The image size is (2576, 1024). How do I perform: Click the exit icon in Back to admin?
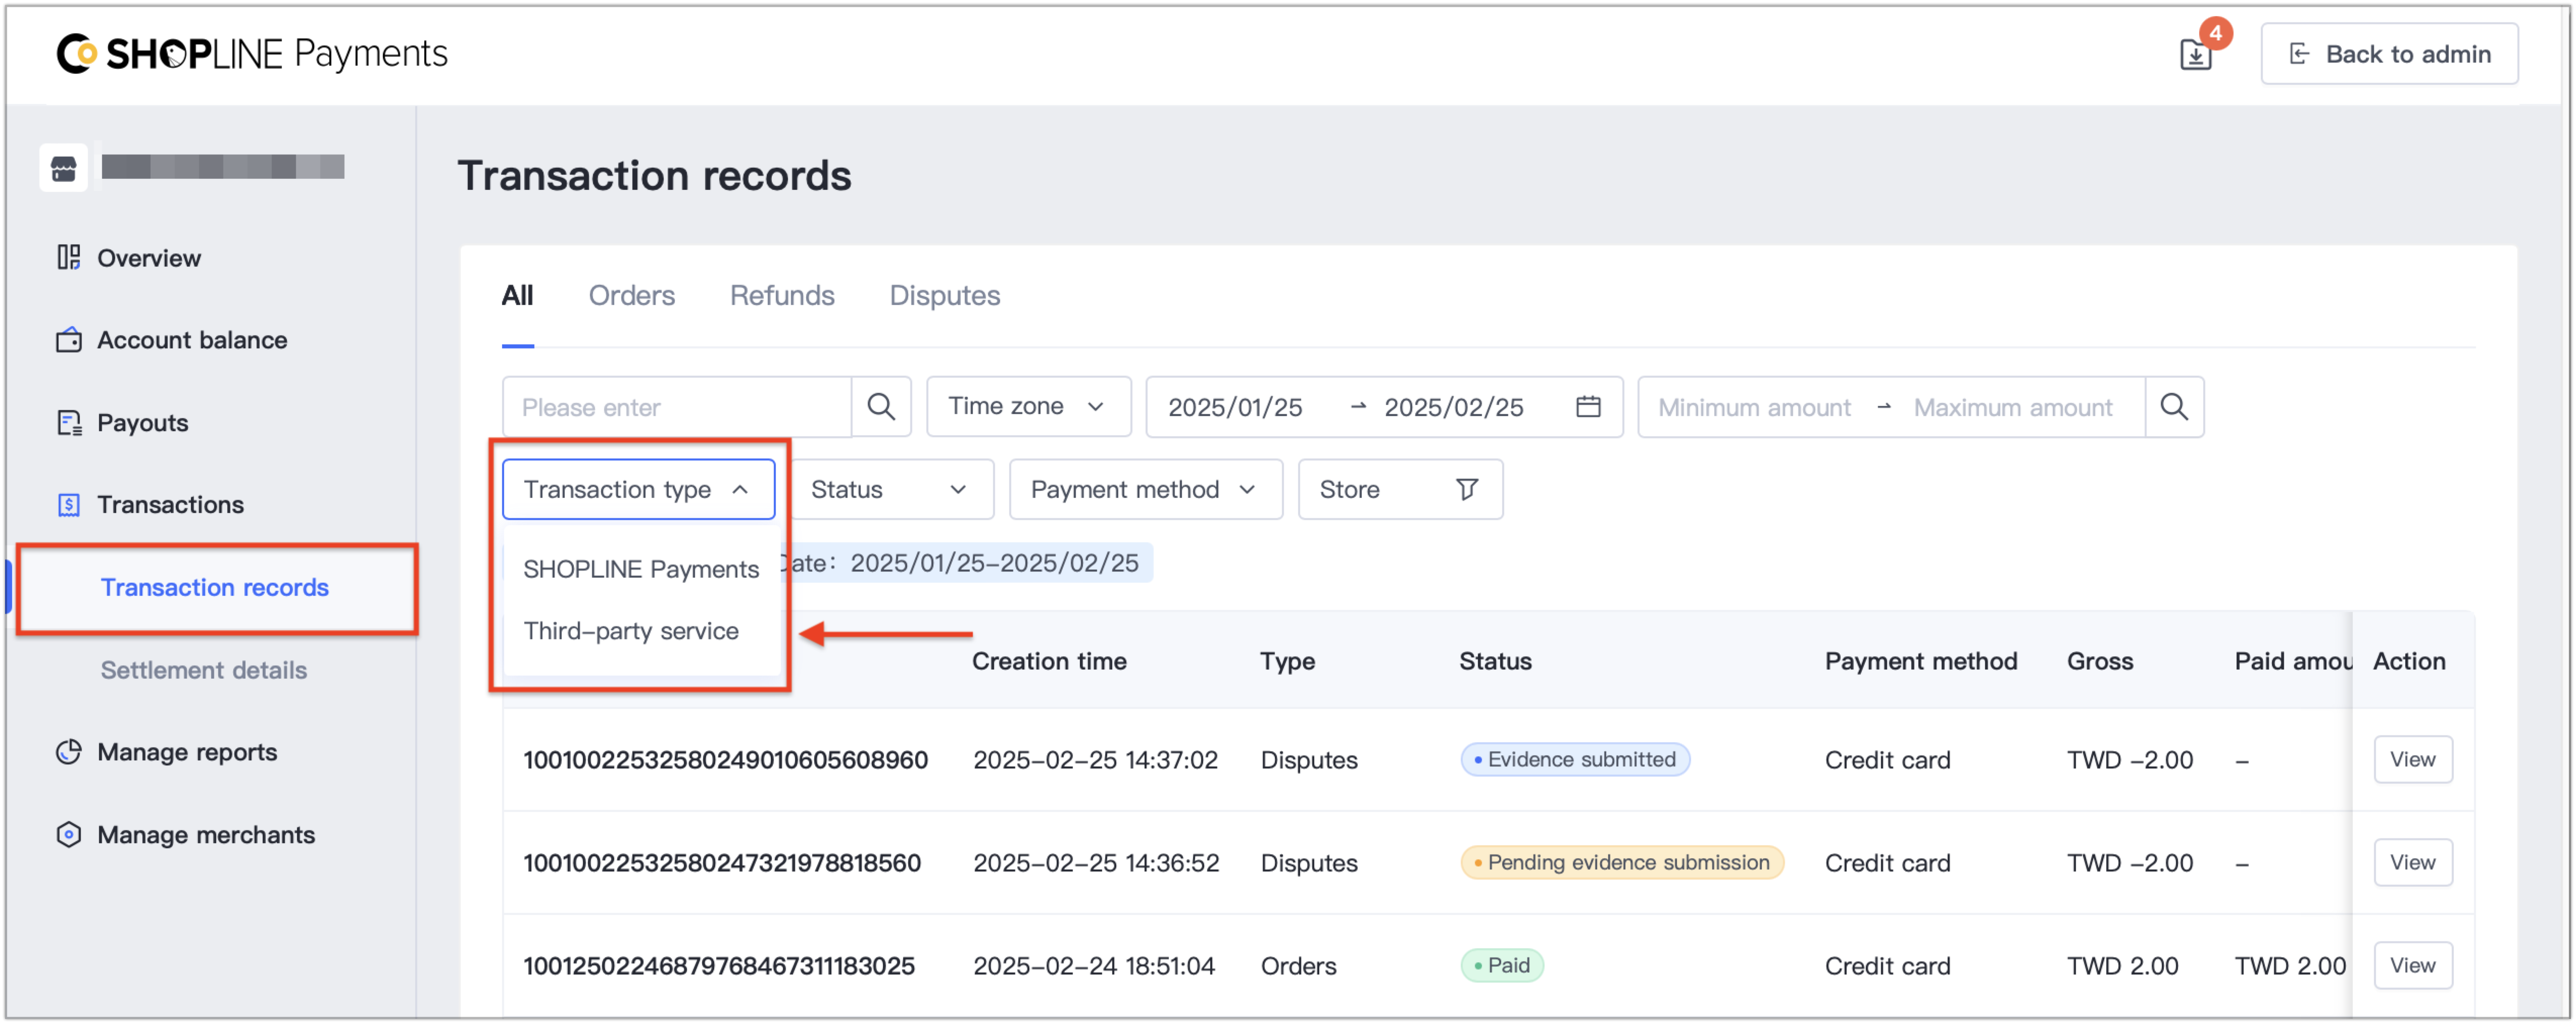click(2299, 54)
